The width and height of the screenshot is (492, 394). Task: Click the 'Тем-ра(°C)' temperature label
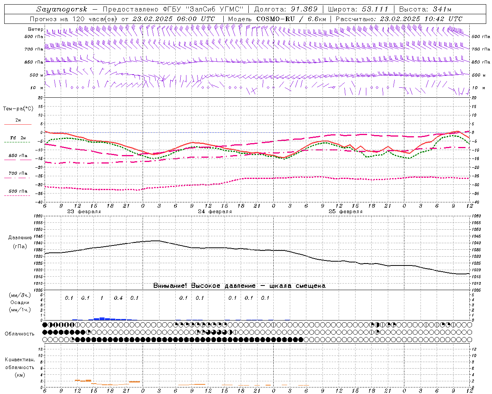pyautogui.click(x=18, y=109)
